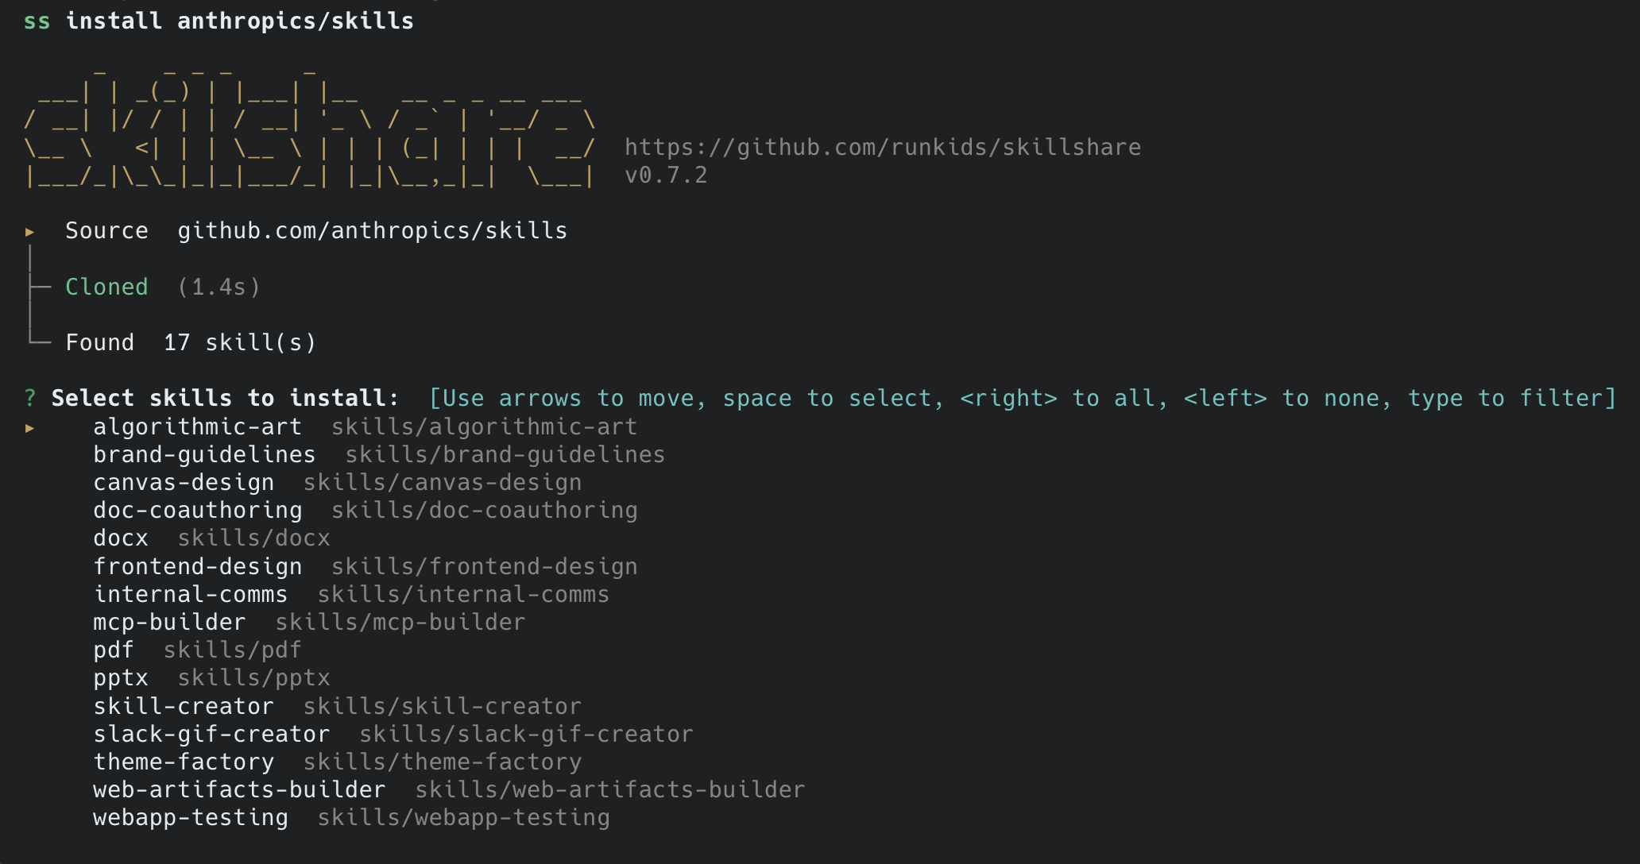Click the github.com/anthropics/skills source path

(x=372, y=230)
